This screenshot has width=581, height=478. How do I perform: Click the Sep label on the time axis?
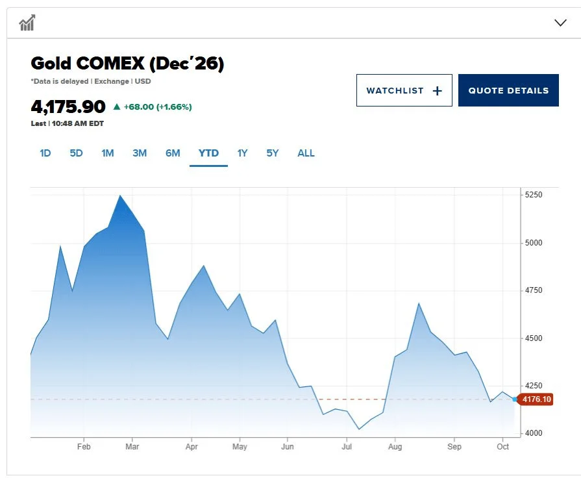coord(454,446)
